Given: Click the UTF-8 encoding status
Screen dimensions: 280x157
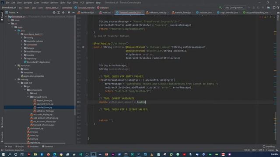Looking at the screenshot, I should tap(262, 150).
